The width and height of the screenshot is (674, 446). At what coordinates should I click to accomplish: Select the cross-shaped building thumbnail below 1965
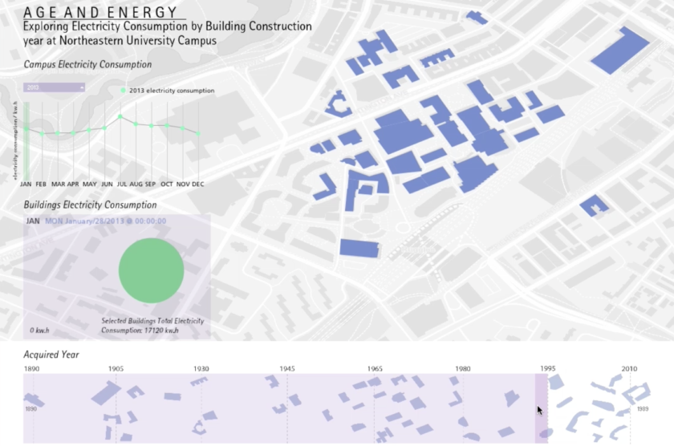384,435
